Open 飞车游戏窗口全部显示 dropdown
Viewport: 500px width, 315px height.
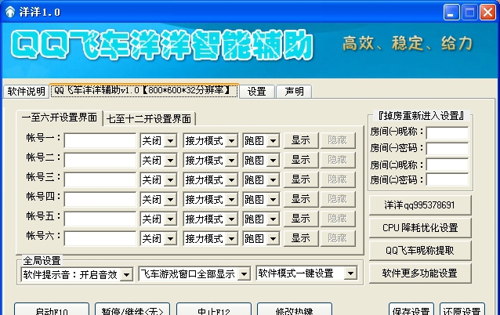pyautogui.click(x=194, y=274)
